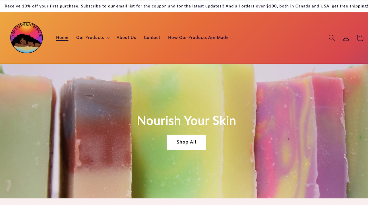Screen dimensions: 368x205
Task: Expand the Our Products chevron arrow
Action: tap(108, 38)
